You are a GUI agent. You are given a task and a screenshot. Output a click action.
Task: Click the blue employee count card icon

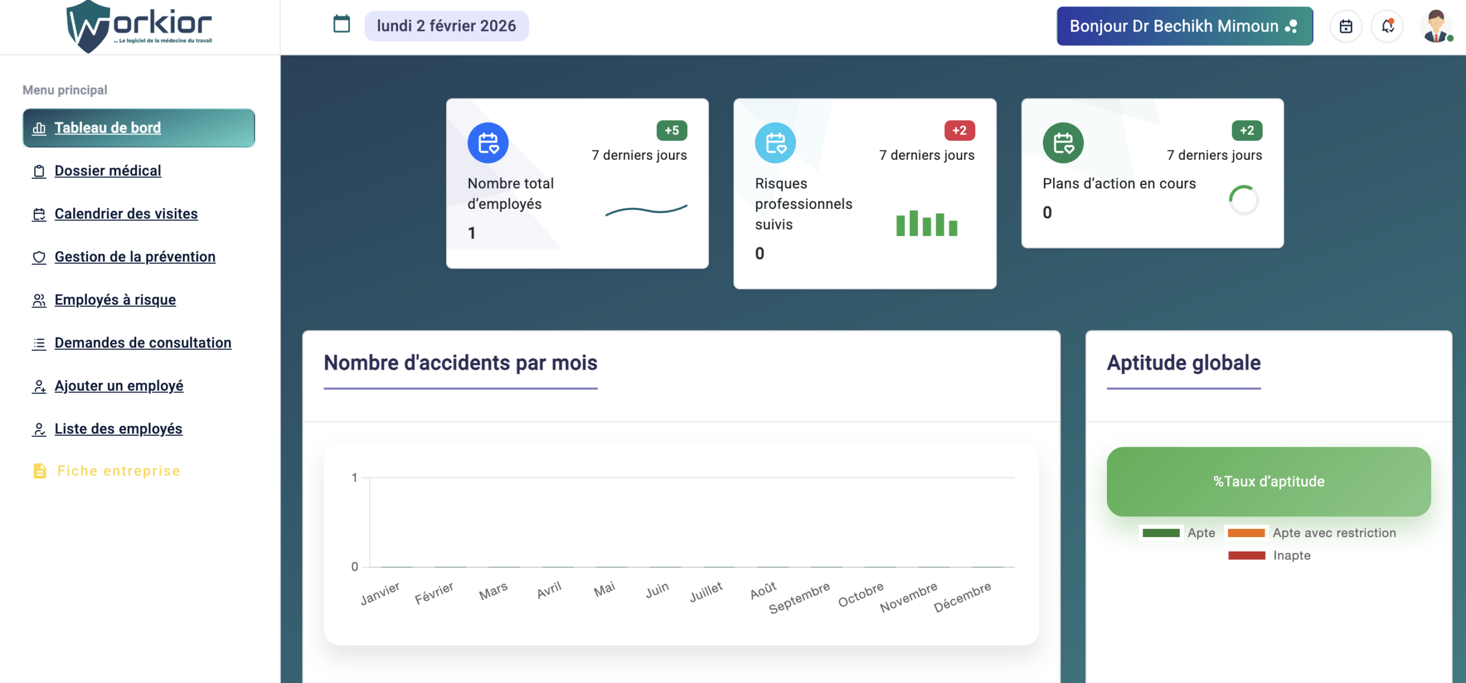tap(488, 143)
